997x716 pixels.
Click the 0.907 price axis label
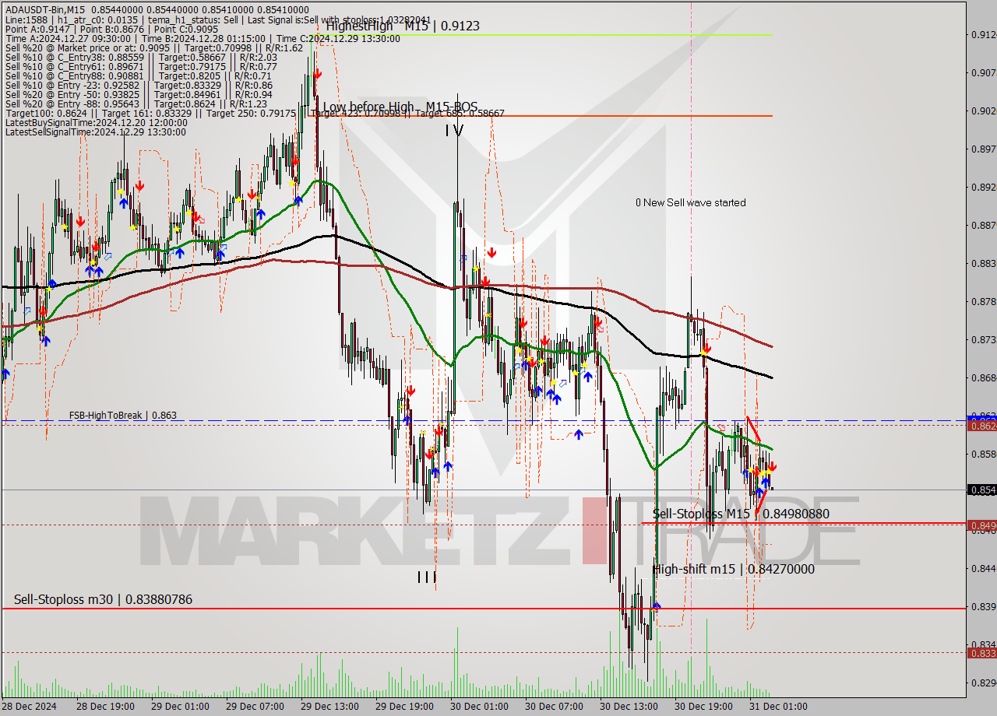click(982, 72)
